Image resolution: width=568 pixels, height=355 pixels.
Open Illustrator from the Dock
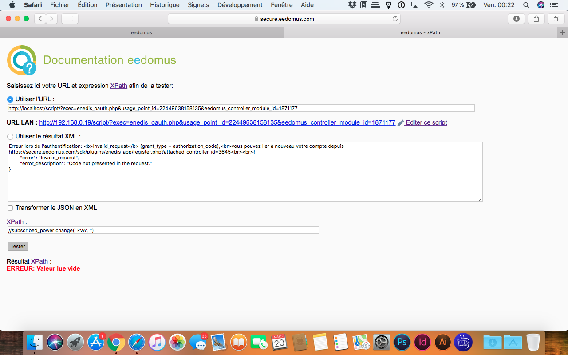443,343
